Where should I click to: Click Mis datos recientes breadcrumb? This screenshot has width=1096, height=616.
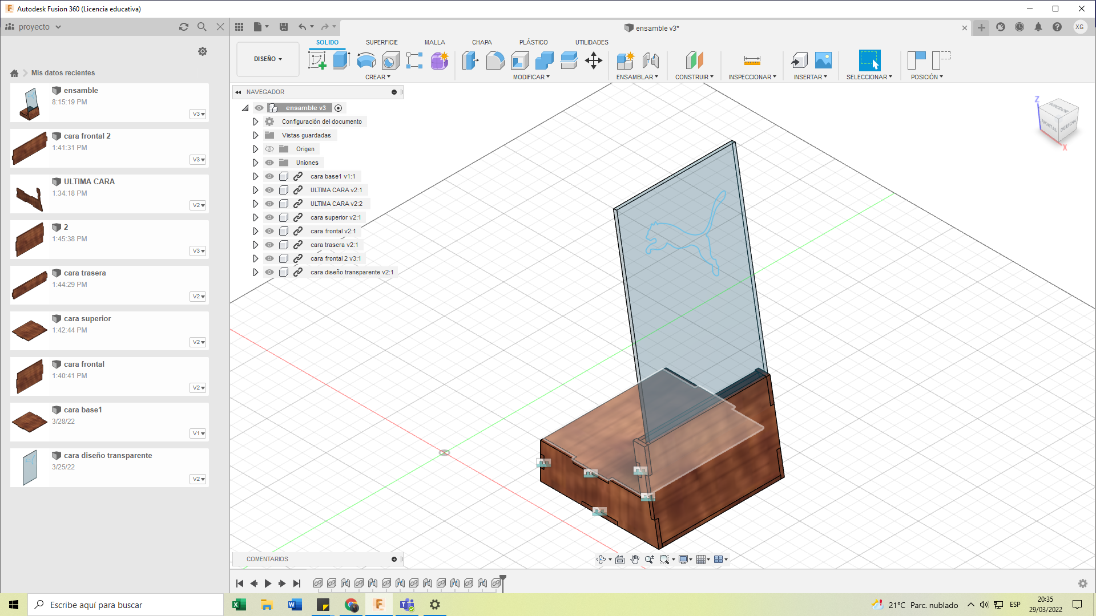click(63, 73)
